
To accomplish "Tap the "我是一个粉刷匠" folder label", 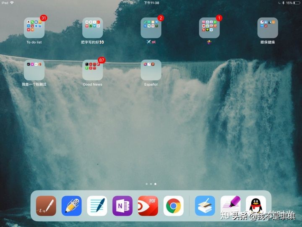I will pos(34,84).
